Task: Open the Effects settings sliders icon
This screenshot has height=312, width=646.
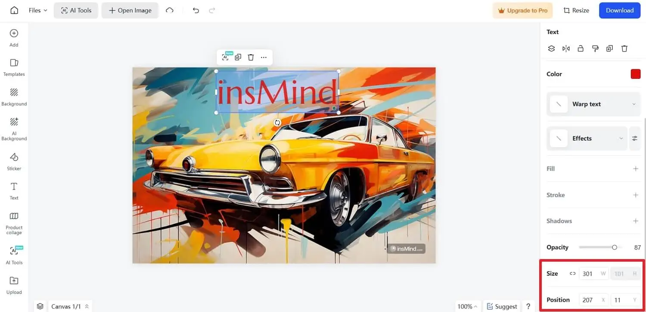Action: click(x=635, y=139)
